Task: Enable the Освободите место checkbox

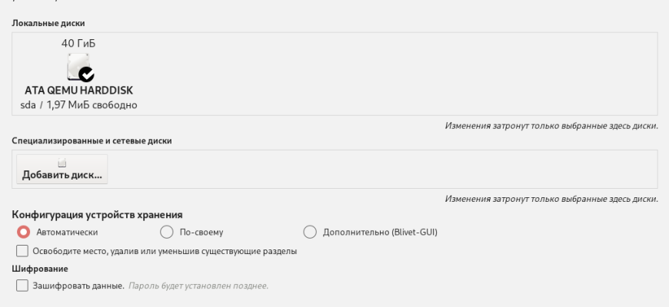Action: click(22, 251)
